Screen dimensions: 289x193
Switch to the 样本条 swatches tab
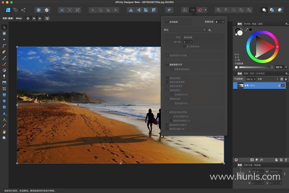247,24
